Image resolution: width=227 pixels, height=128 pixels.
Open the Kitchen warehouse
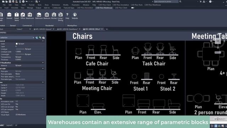(x=54, y=16)
